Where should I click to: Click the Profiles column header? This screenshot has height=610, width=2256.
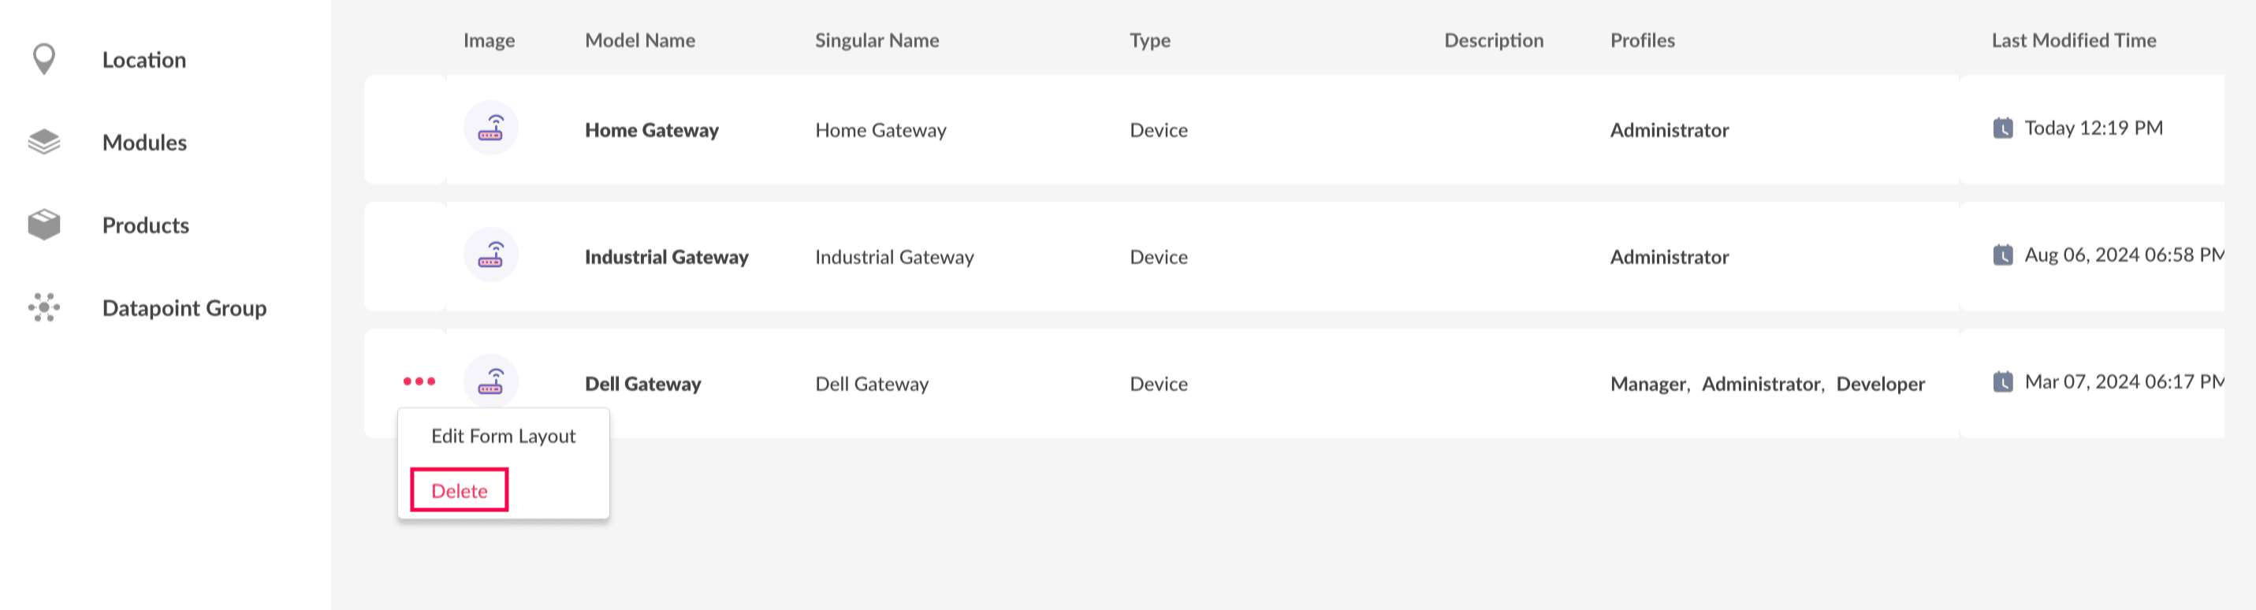1641,40
